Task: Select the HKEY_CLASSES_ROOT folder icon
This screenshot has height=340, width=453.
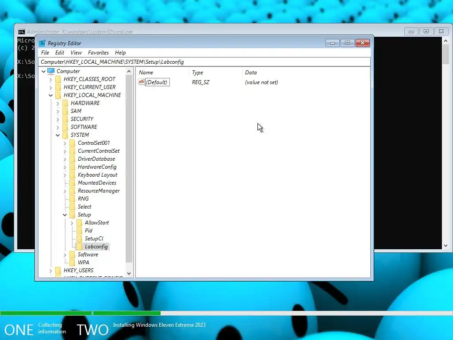Action: (x=58, y=79)
